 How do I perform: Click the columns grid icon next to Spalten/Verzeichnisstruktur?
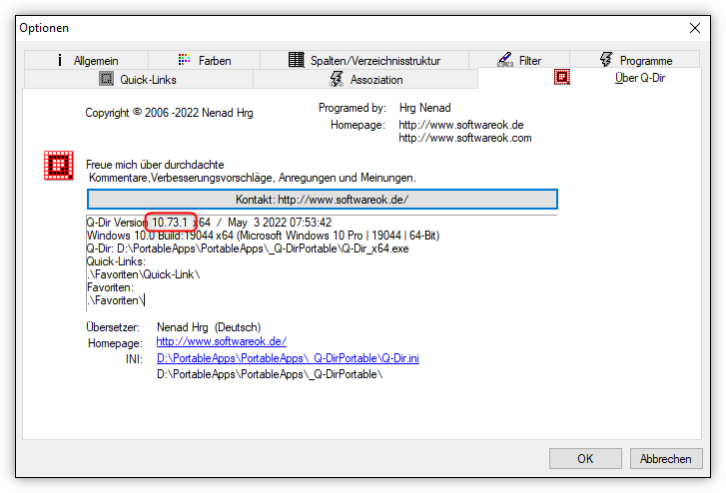297,59
